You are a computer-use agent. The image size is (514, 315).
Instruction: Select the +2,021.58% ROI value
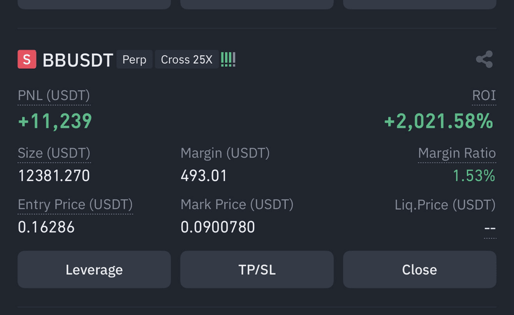[x=438, y=121]
